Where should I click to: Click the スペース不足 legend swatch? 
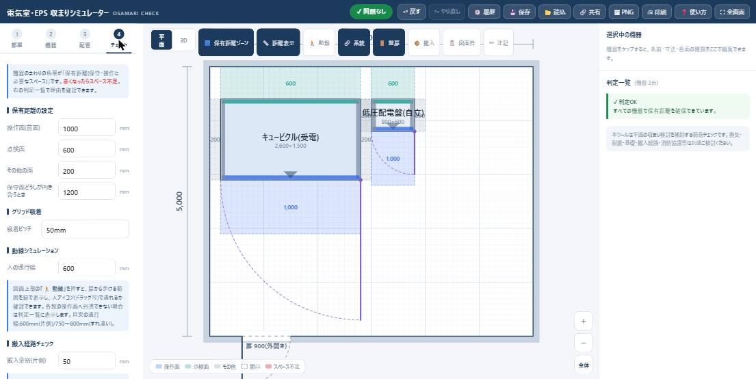(x=268, y=367)
